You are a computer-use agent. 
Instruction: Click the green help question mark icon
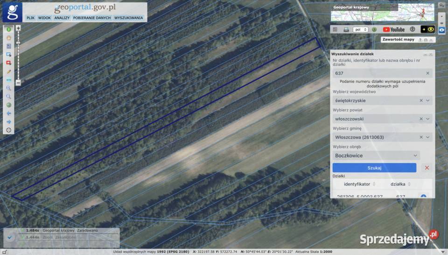(x=374, y=29)
